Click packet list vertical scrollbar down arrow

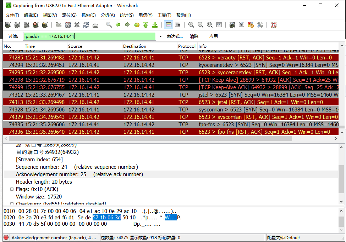click(x=342, y=132)
